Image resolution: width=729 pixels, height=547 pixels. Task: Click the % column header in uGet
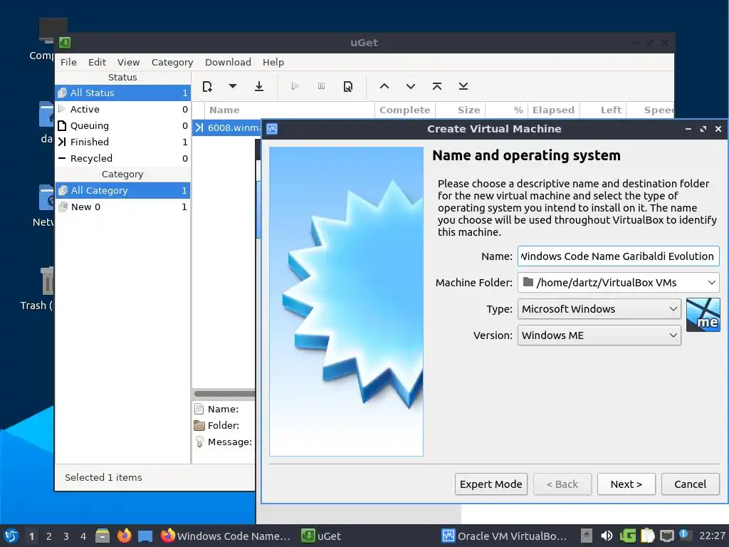pos(506,110)
